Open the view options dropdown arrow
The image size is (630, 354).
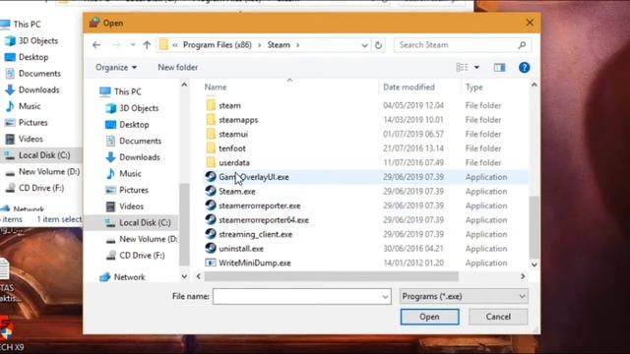(x=476, y=68)
